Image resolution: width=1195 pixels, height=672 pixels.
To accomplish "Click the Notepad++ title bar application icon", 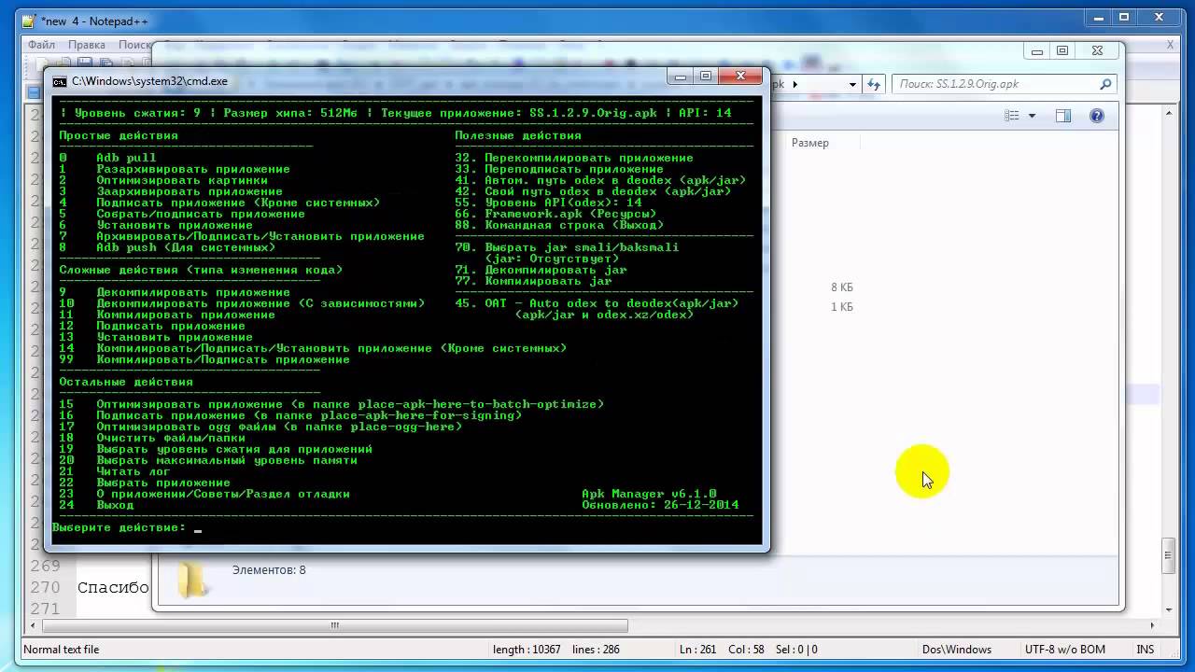I will tap(31, 21).
